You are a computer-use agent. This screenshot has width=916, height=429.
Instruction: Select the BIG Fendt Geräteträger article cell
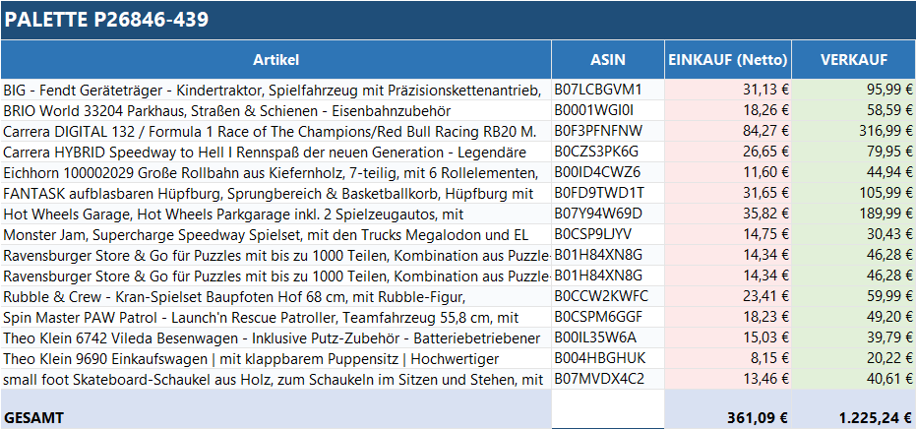click(x=275, y=90)
